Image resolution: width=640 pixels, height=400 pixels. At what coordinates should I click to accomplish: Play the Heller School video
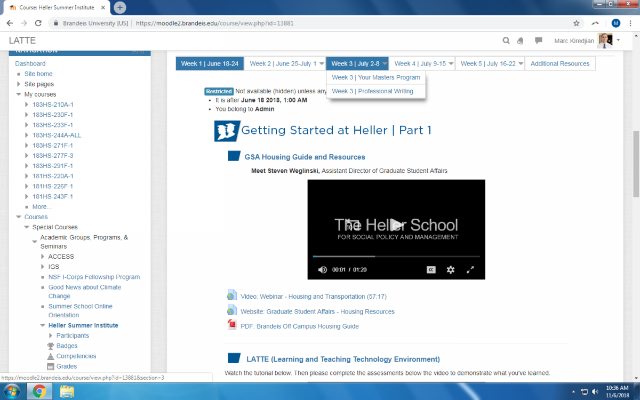pos(396,224)
